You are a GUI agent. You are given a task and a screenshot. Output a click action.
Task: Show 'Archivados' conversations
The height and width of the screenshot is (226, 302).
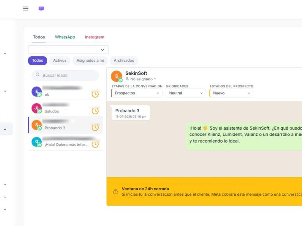(x=124, y=61)
